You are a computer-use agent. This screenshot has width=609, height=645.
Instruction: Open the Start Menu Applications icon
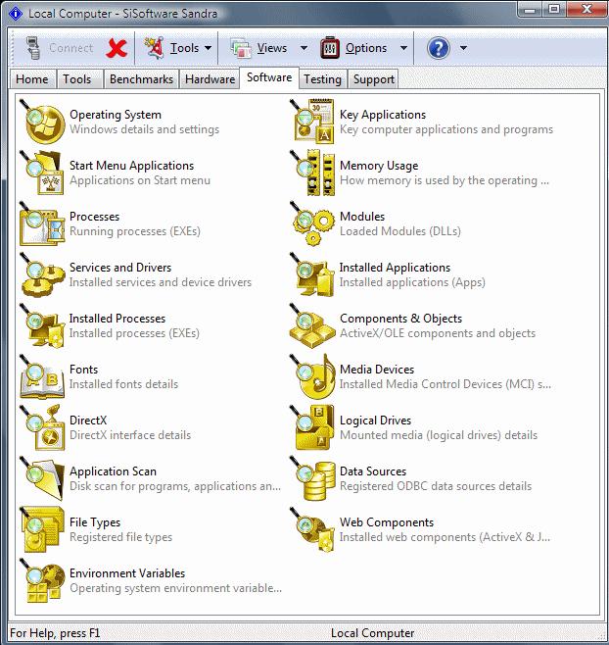point(42,173)
